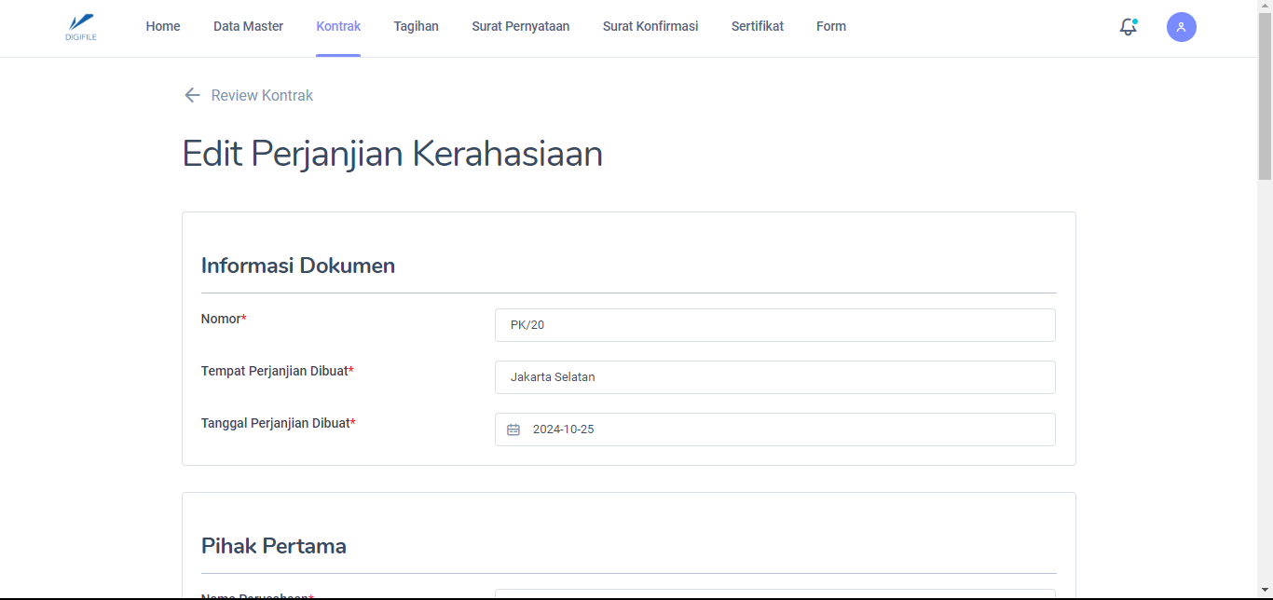The image size is (1273, 600).
Task: Open the notifications bell
Action: point(1128,27)
